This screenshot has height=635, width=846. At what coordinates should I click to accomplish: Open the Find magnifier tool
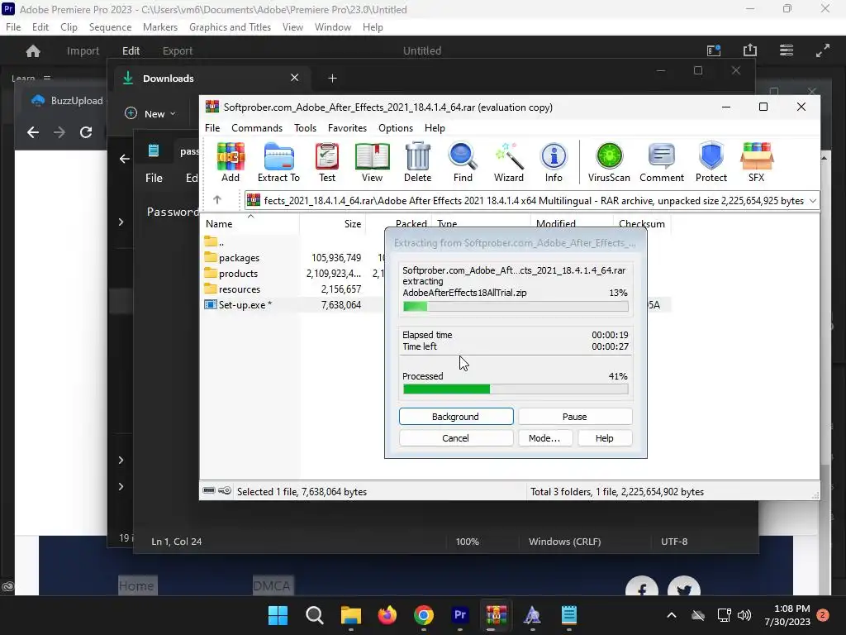(x=463, y=162)
